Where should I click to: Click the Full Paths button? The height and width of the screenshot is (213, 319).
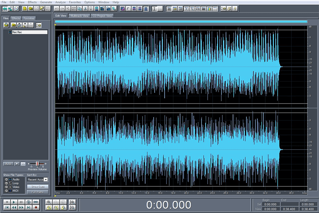pos(38,192)
